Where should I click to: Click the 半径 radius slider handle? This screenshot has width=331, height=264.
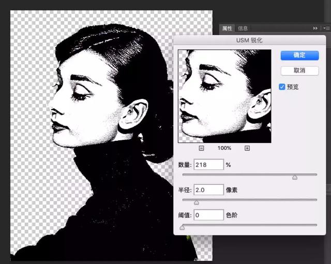[197, 202]
